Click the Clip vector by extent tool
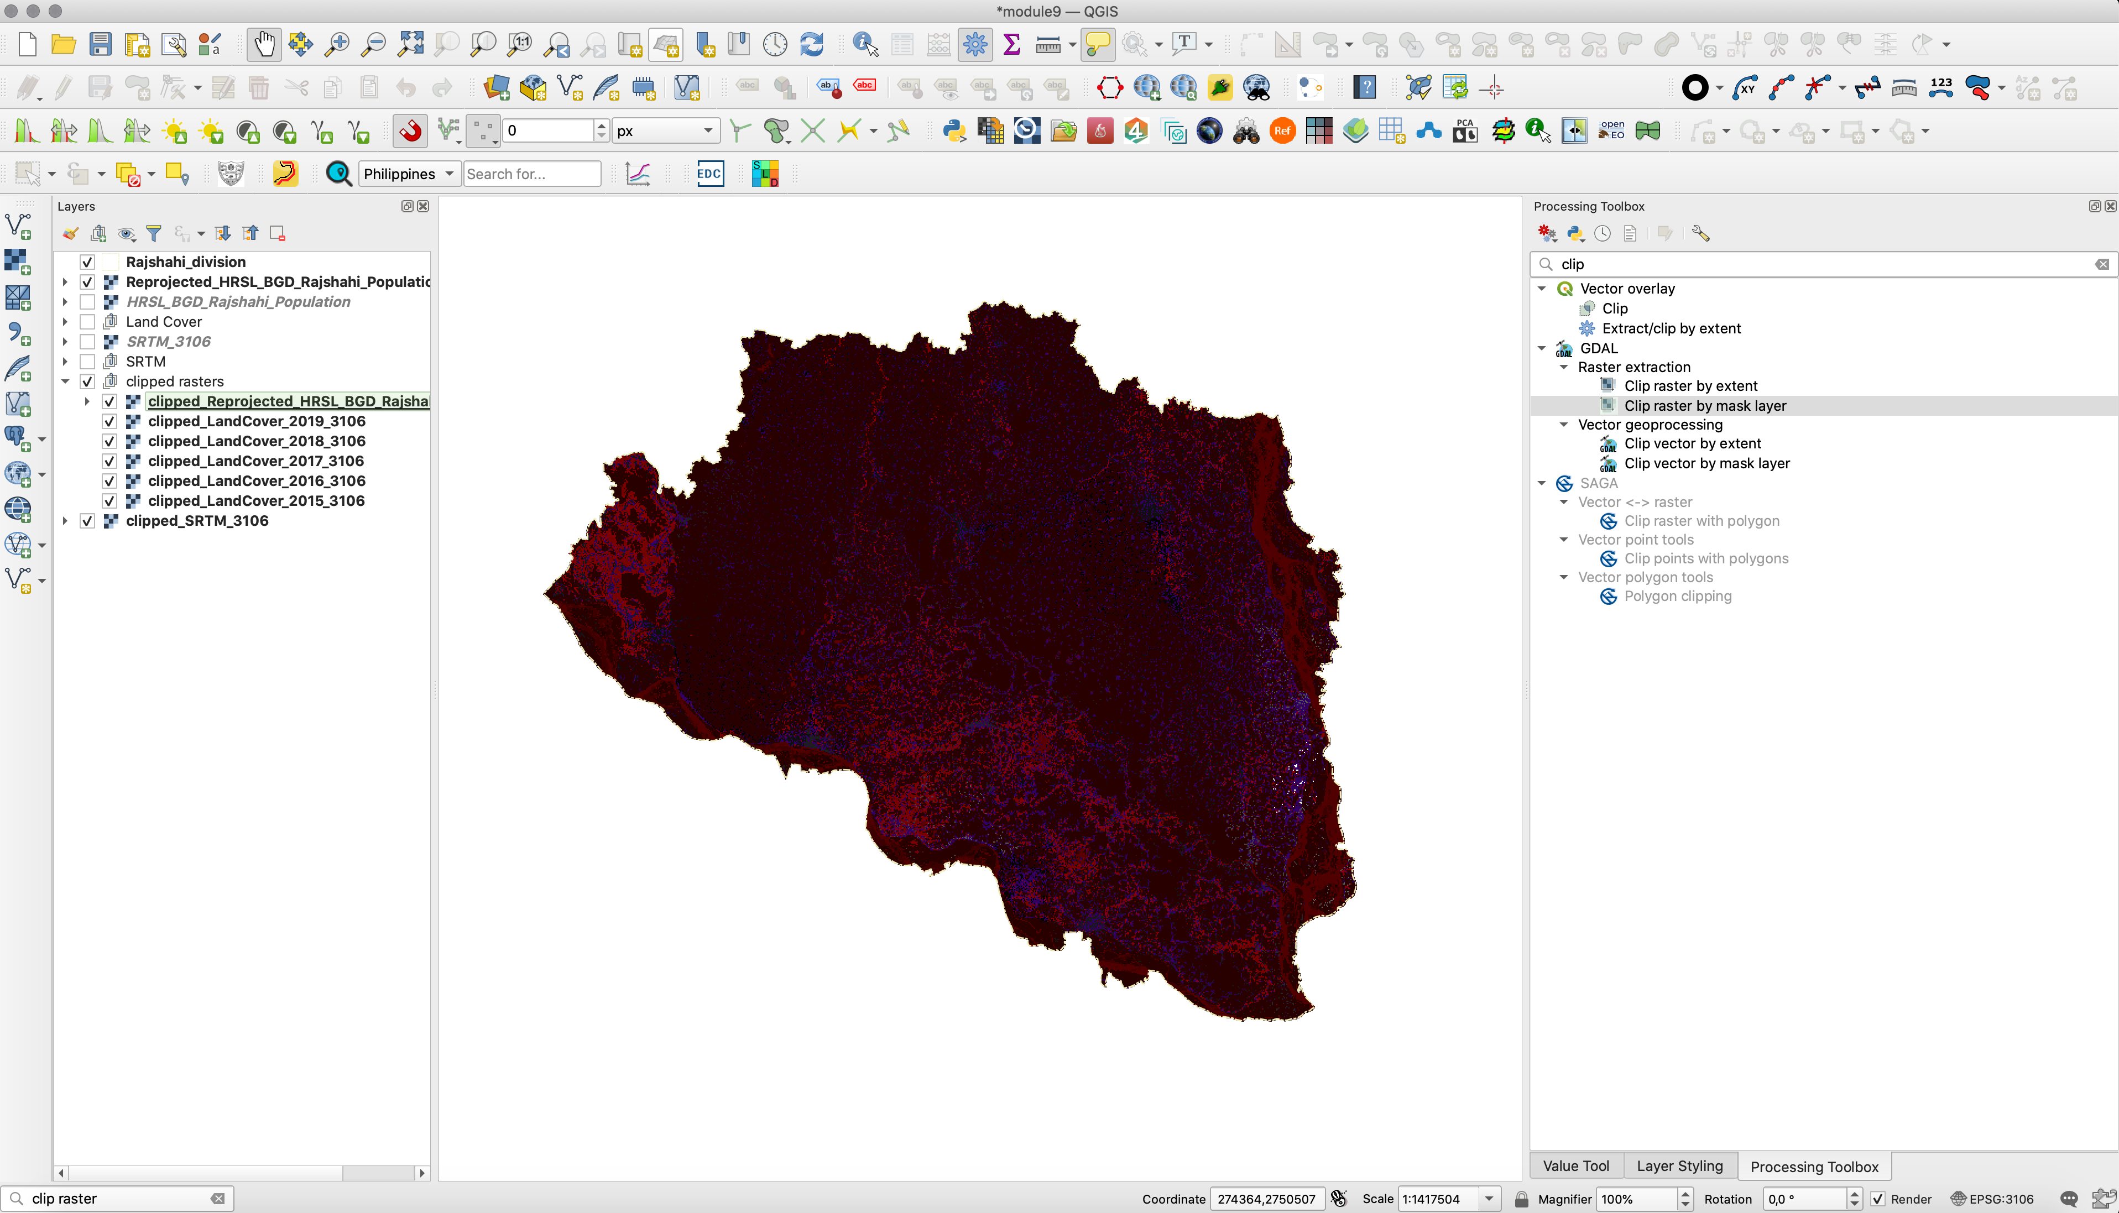The width and height of the screenshot is (2119, 1213). (1693, 443)
